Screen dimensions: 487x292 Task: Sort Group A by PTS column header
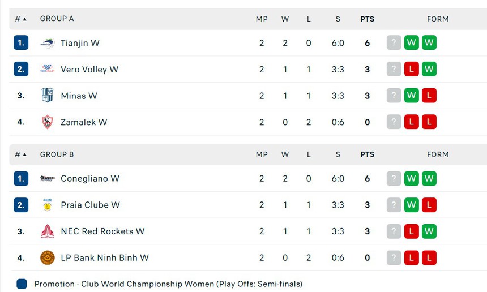[367, 19]
